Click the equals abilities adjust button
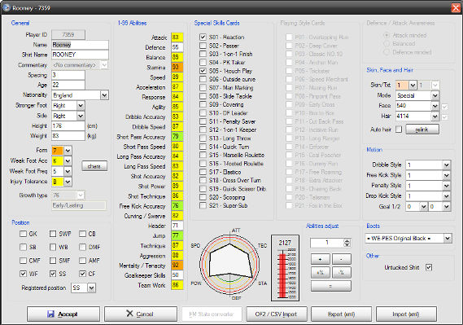This screenshot has width=463, height=325. (x=330, y=286)
